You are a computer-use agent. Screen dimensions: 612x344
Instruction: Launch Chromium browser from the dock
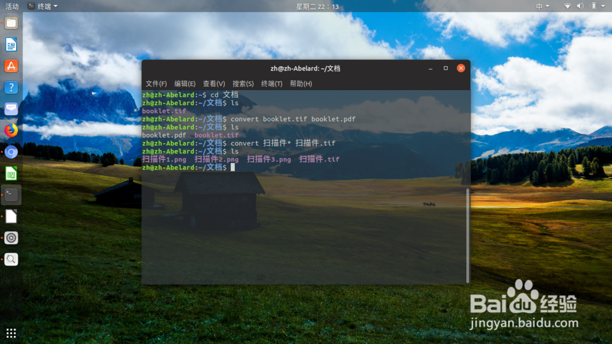click(11, 152)
